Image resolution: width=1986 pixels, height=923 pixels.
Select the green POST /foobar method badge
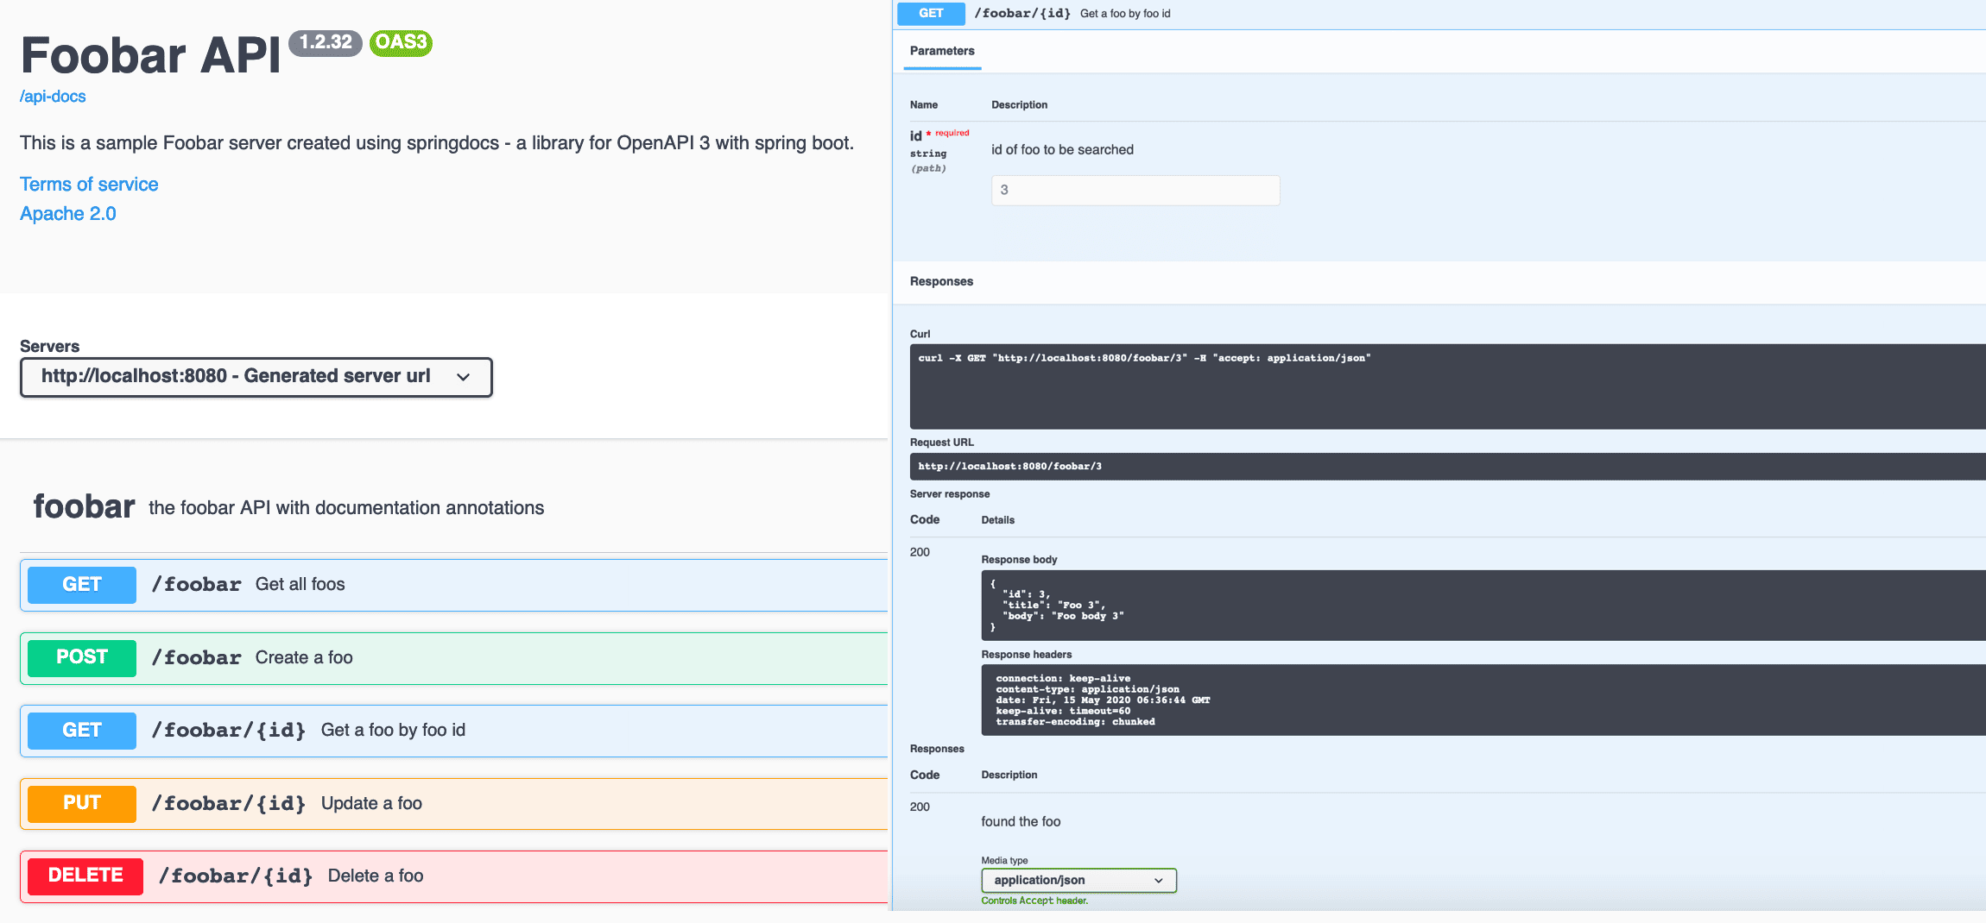click(80, 657)
